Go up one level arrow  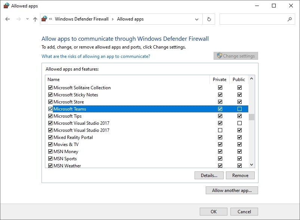coord(35,19)
